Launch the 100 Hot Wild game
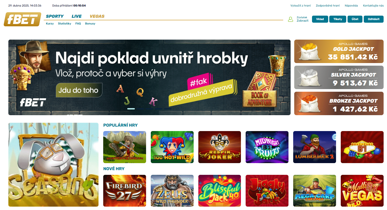The width and height of the screenshot is (387, 210). coord(172,147)
